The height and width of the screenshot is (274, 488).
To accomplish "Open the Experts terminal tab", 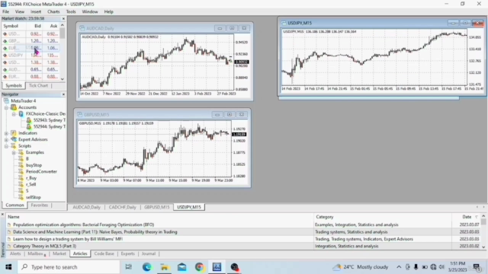I will [127, 253].
